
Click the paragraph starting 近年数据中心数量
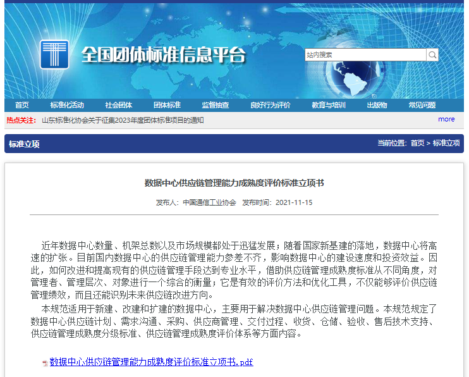[x=234, y=270]
